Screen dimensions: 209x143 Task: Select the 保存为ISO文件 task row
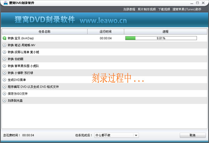(104, 94)
